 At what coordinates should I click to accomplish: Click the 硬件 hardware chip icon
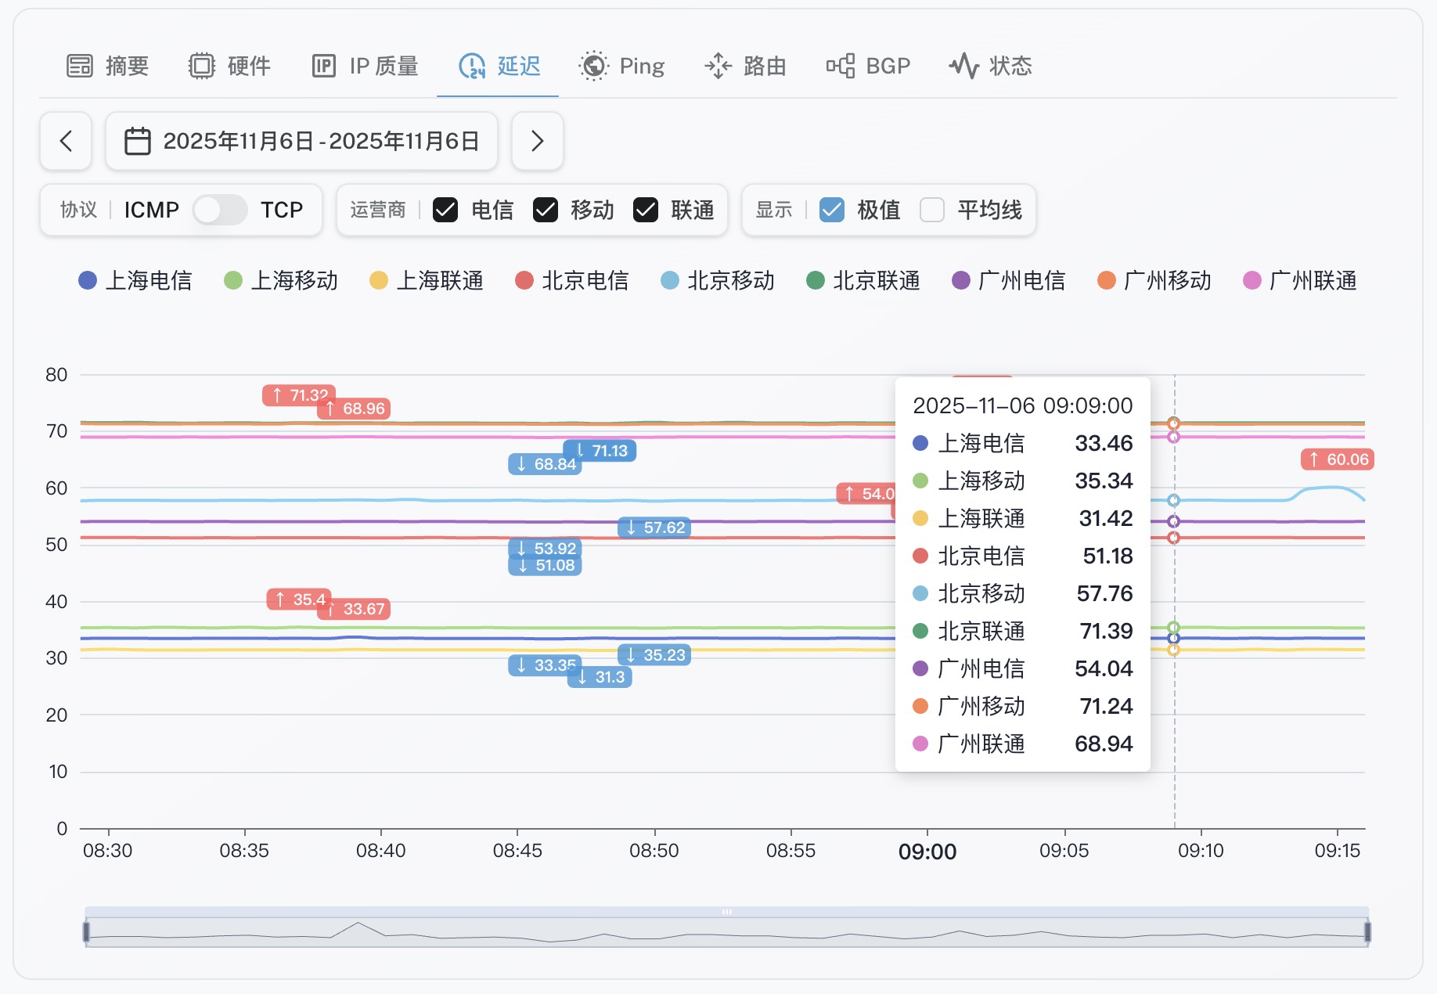201,66
